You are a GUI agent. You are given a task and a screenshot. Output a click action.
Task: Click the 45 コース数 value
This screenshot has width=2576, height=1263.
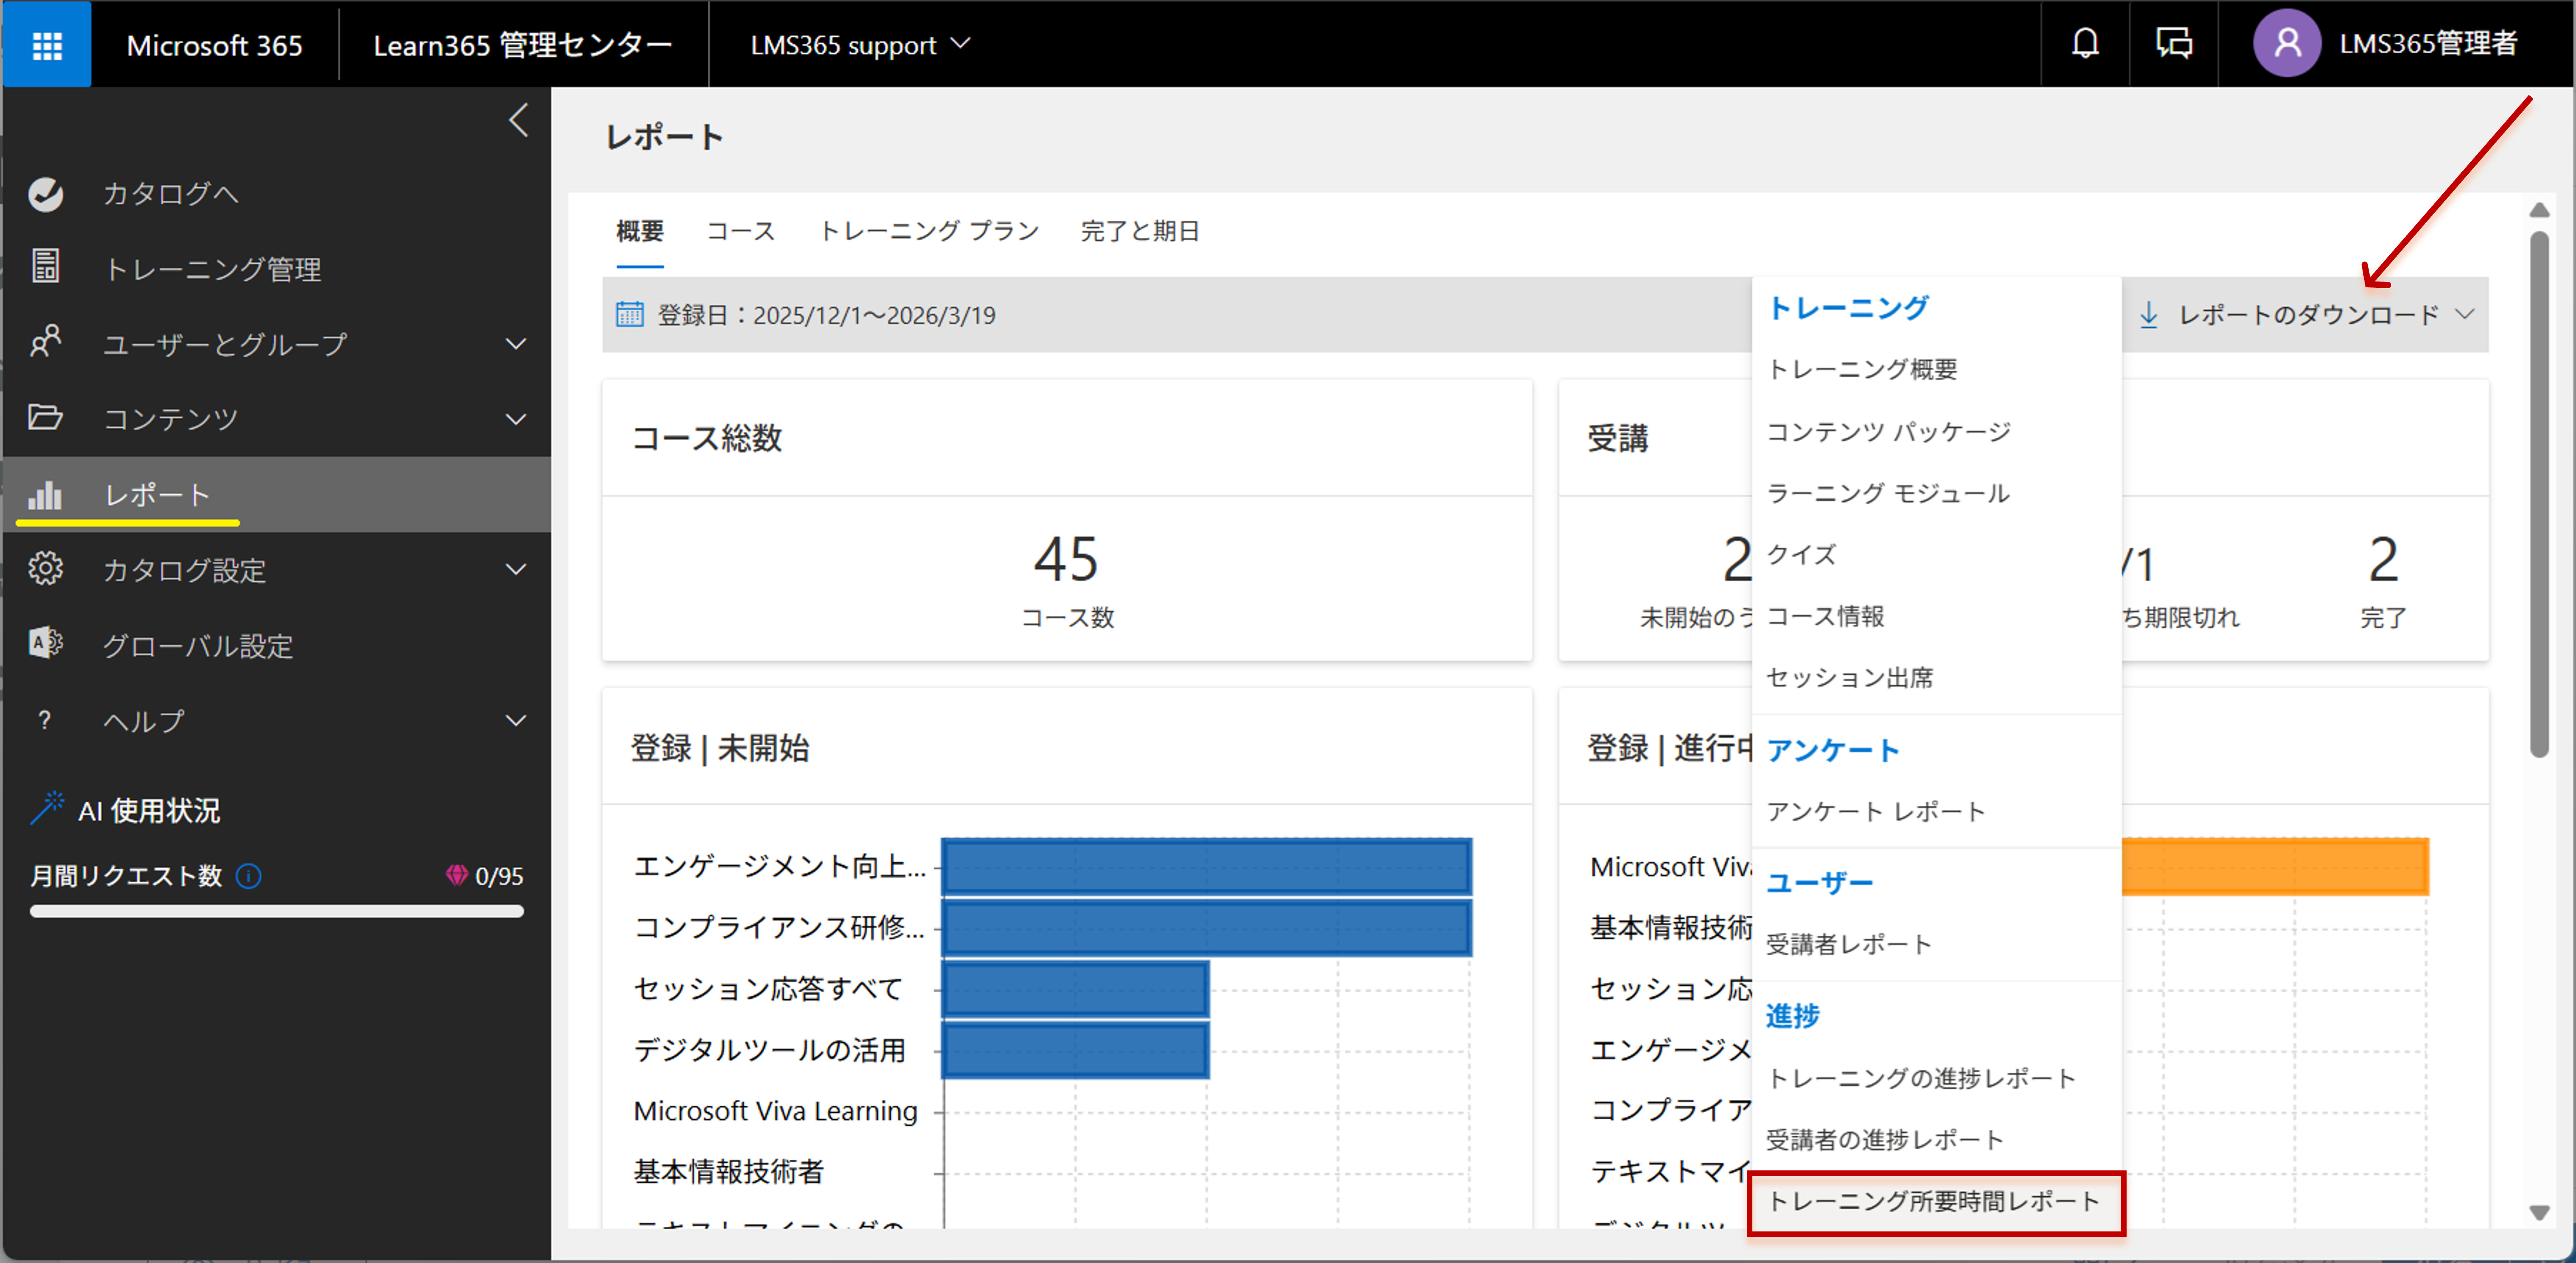pos(1066,559)
